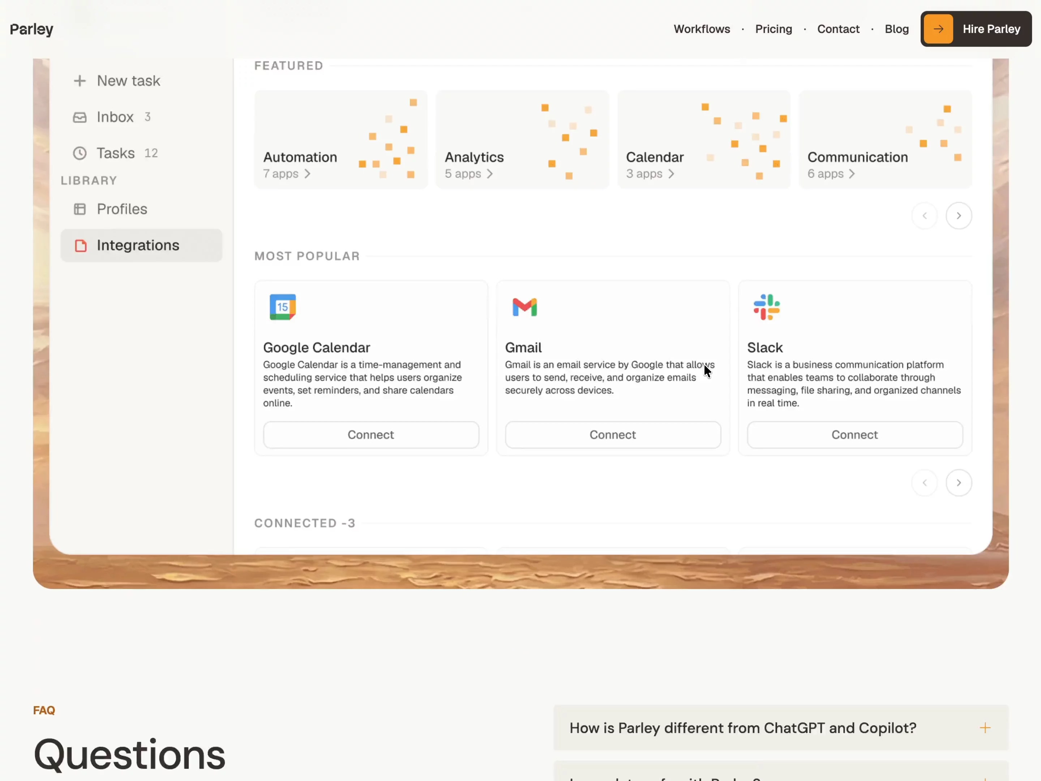Go to next Featured categories page
Screen dimensions: 1041x781
pos(959,215)
